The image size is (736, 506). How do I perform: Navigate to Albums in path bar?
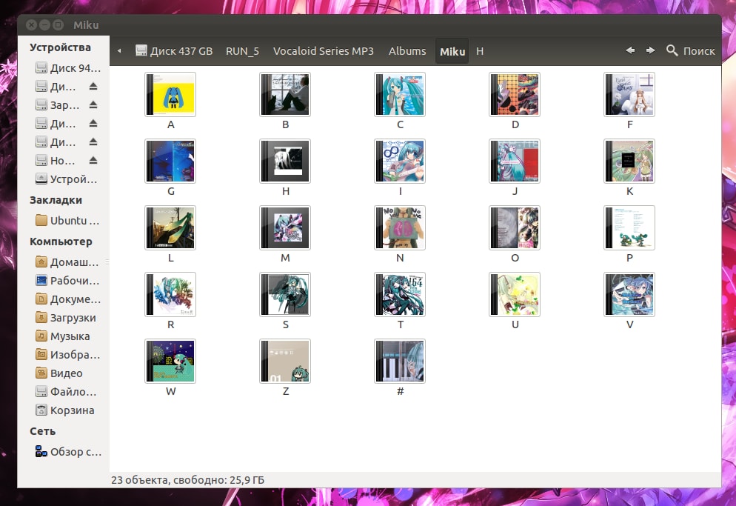coord(407,50)
